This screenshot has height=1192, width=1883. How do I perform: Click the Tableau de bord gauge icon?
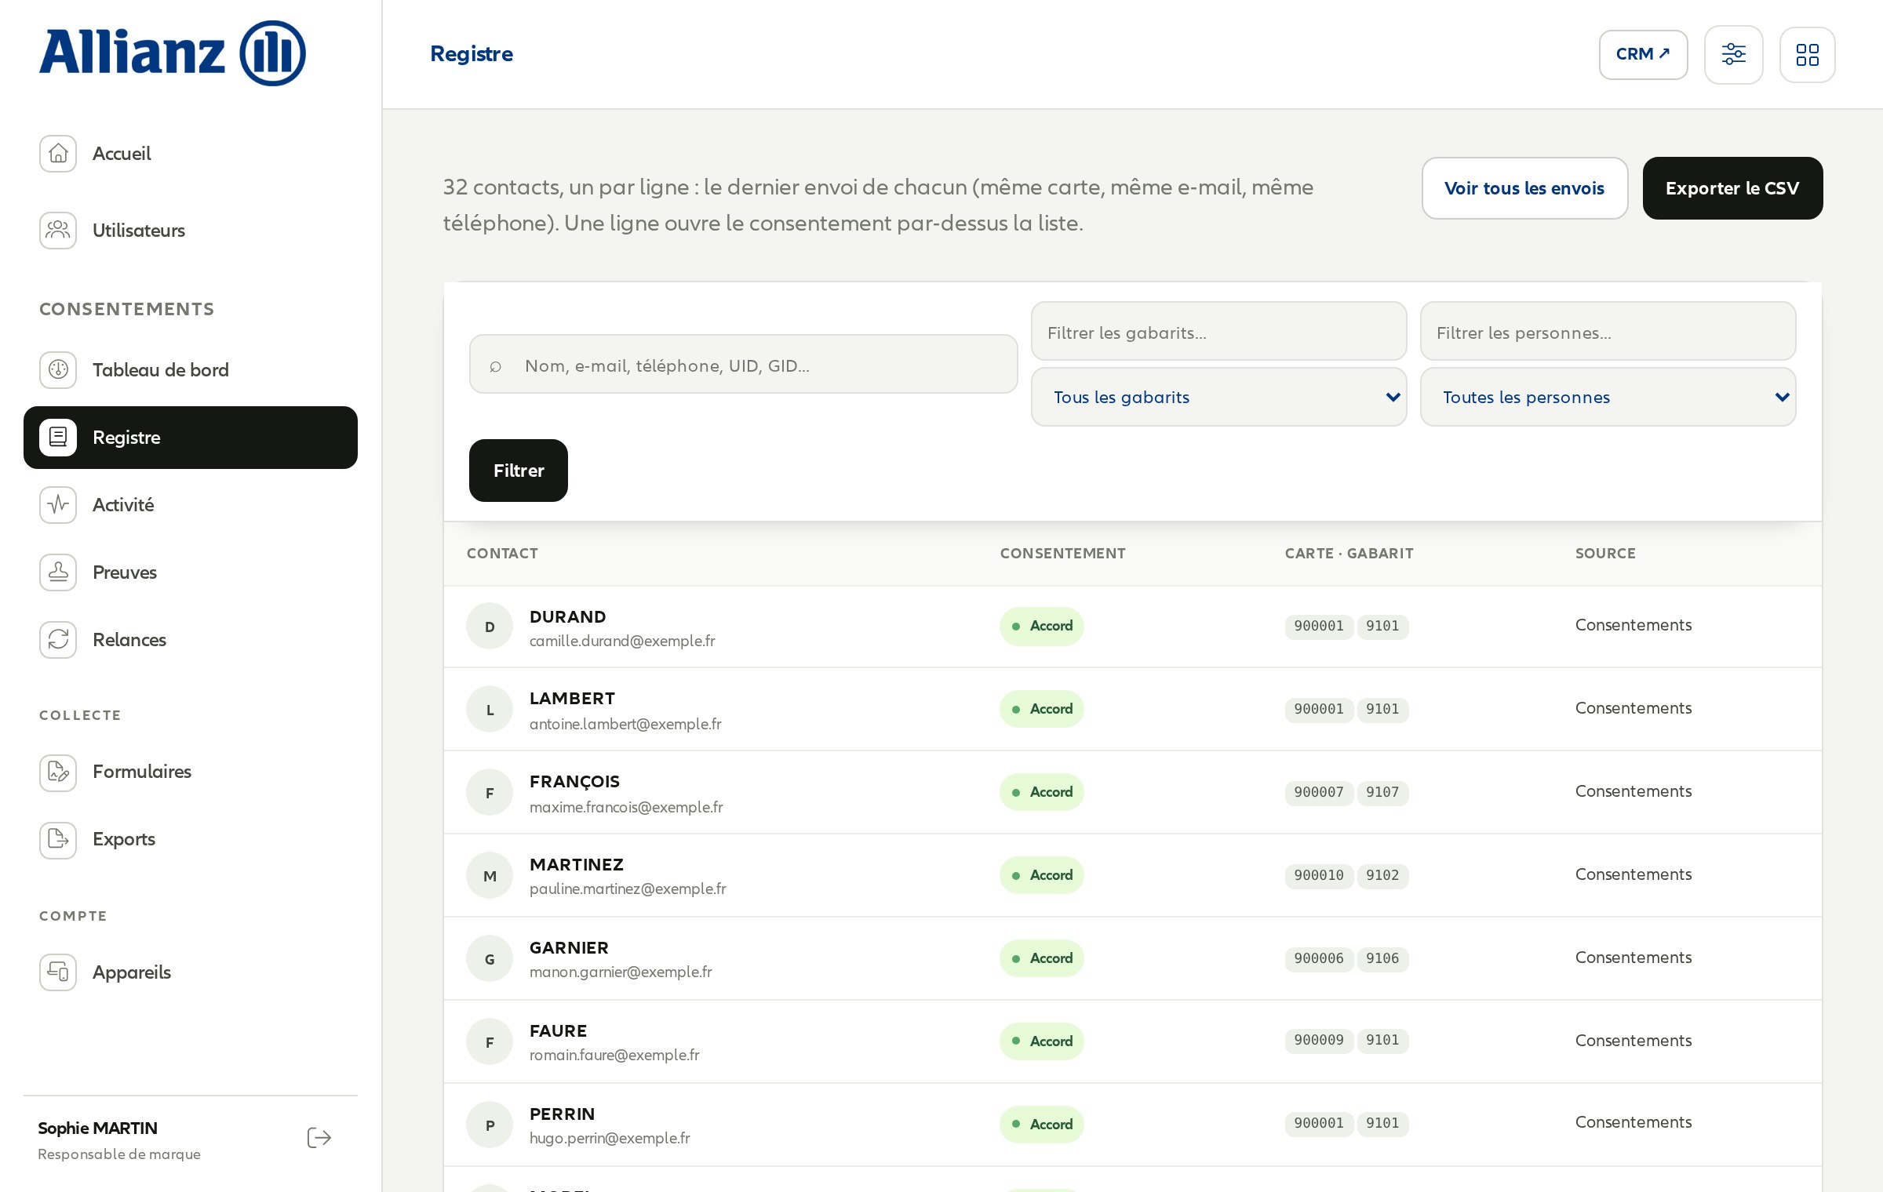(58, 370)
